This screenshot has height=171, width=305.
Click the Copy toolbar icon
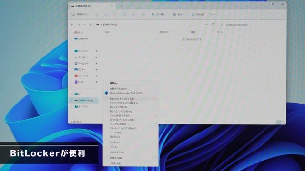(106, 15)
